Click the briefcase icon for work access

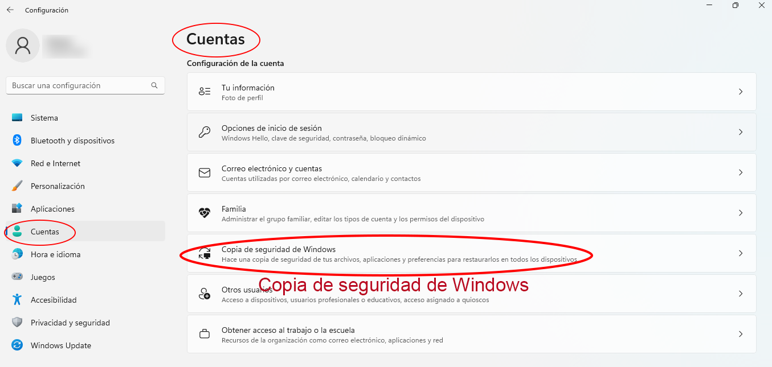tap(205, 334)
